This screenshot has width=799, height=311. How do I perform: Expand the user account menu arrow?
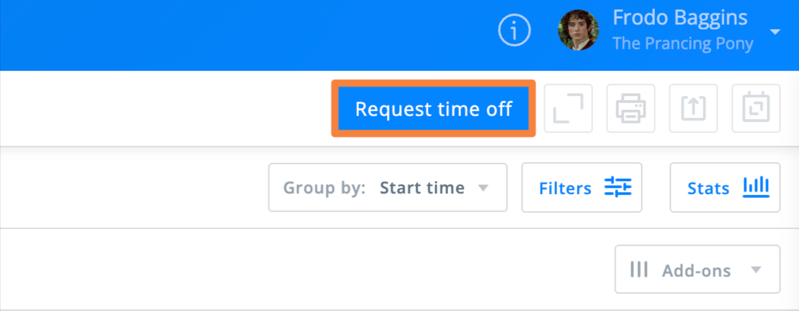775,32
